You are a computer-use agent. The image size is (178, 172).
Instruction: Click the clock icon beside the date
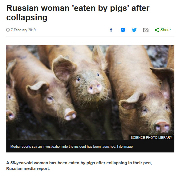[x=8, y=30]
